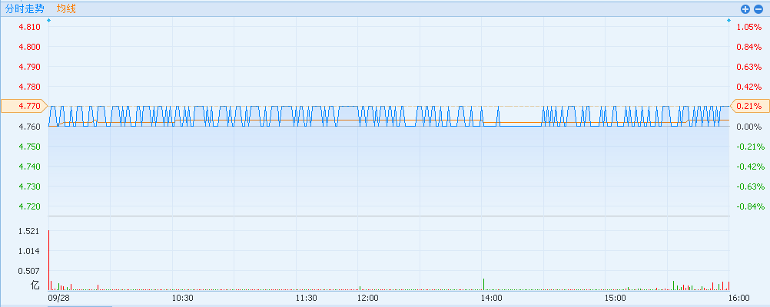Click the green volume bar at 14:00
Image resolution: width=770 pixels, height=307 pixels.
click(x=483, y=285)
